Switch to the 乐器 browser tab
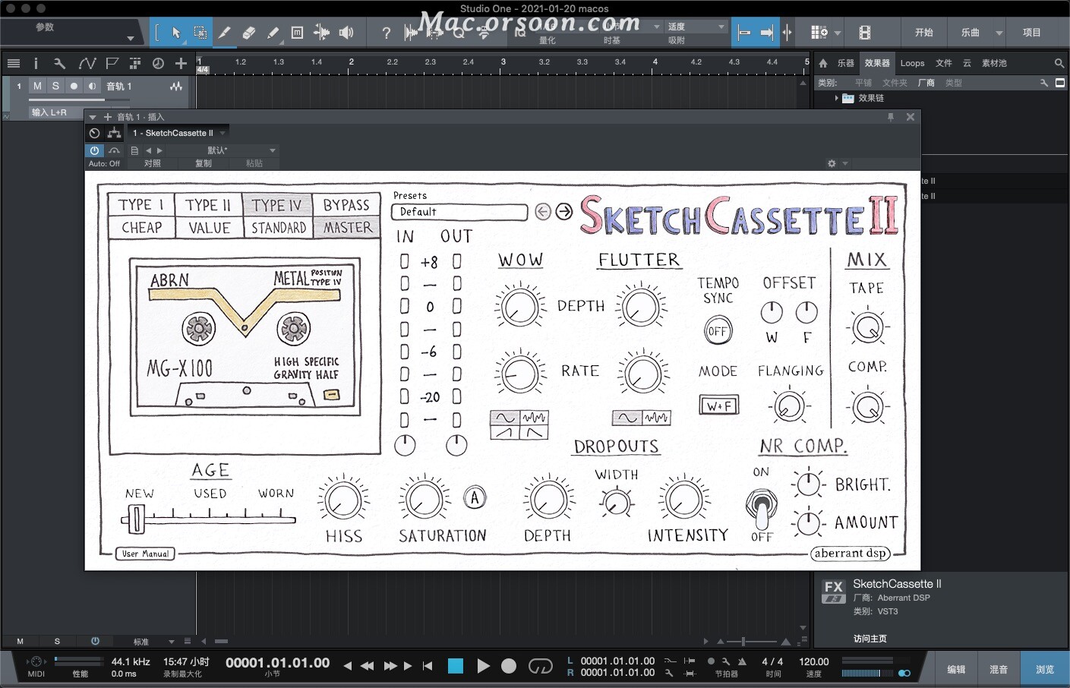Screen dimensions: 1070x688 pyautogui.click(x=845, y=63)
